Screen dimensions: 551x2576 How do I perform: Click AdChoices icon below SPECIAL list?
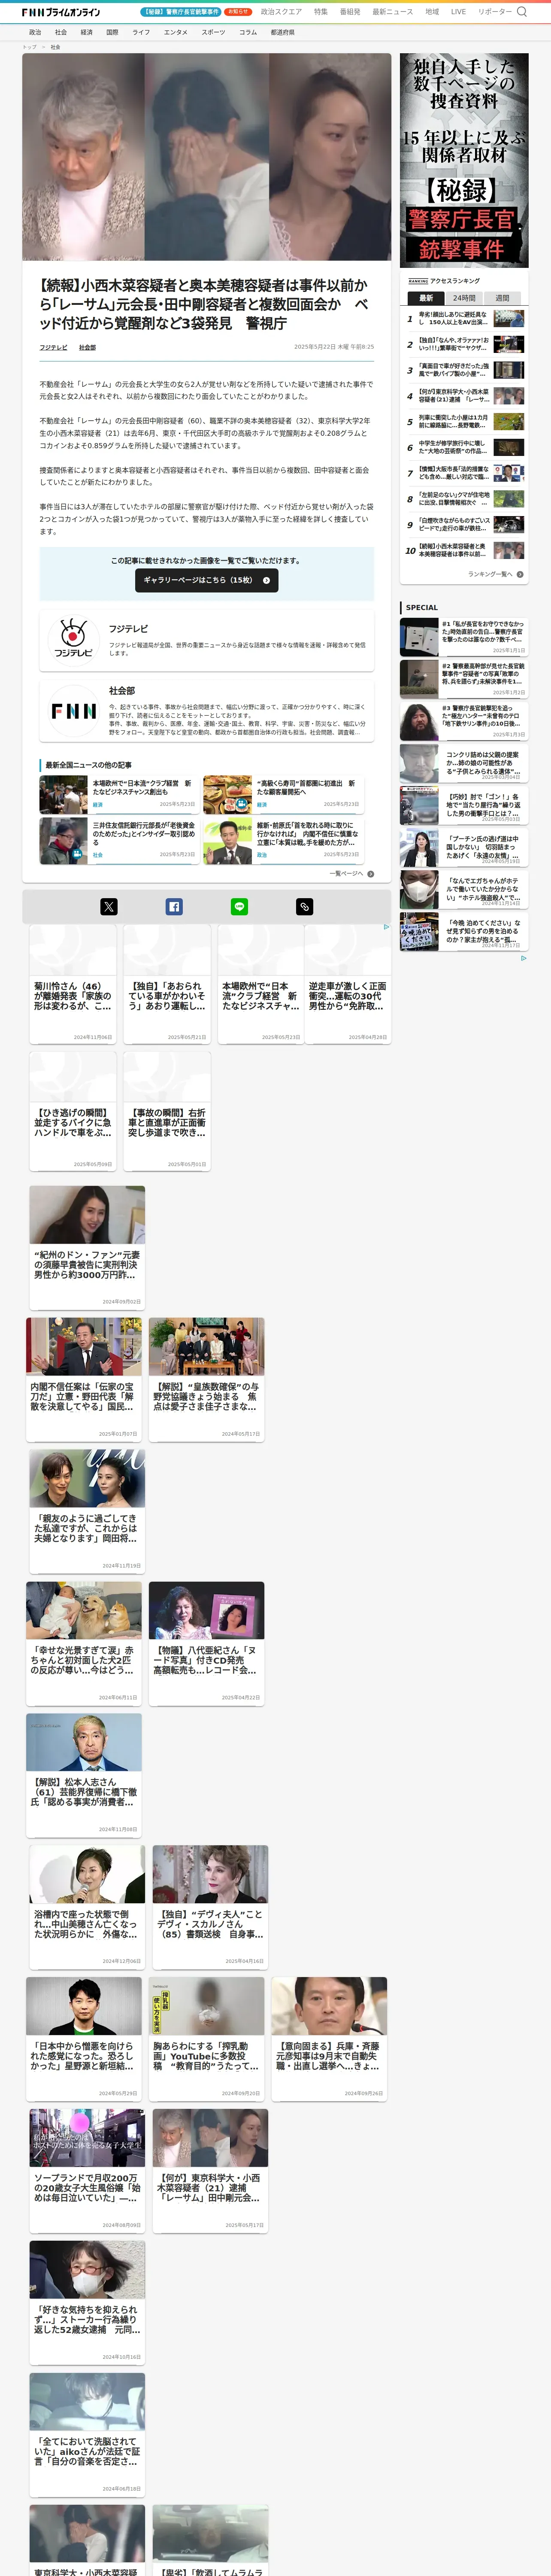click(x=523, y=958)
